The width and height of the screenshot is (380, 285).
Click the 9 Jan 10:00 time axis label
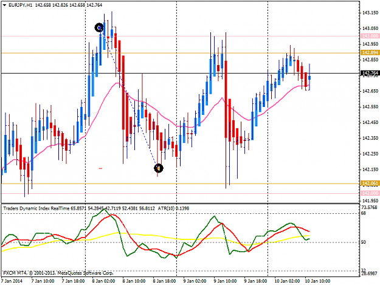[225, 281]
